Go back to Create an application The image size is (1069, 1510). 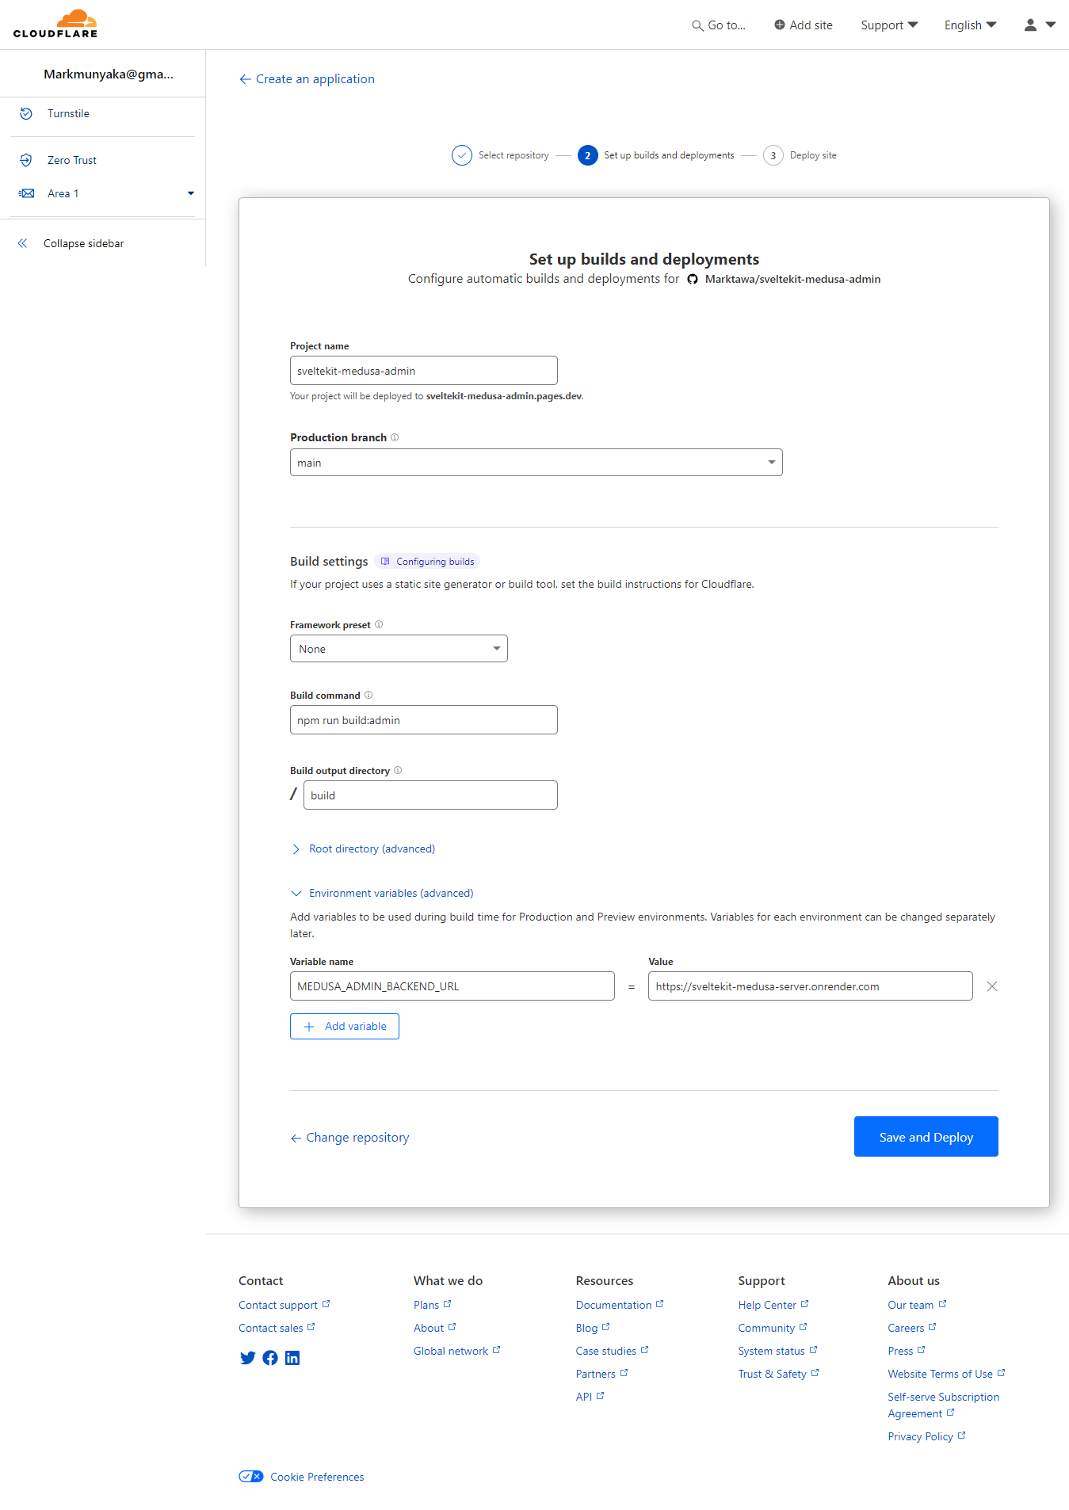pos(307,79)
